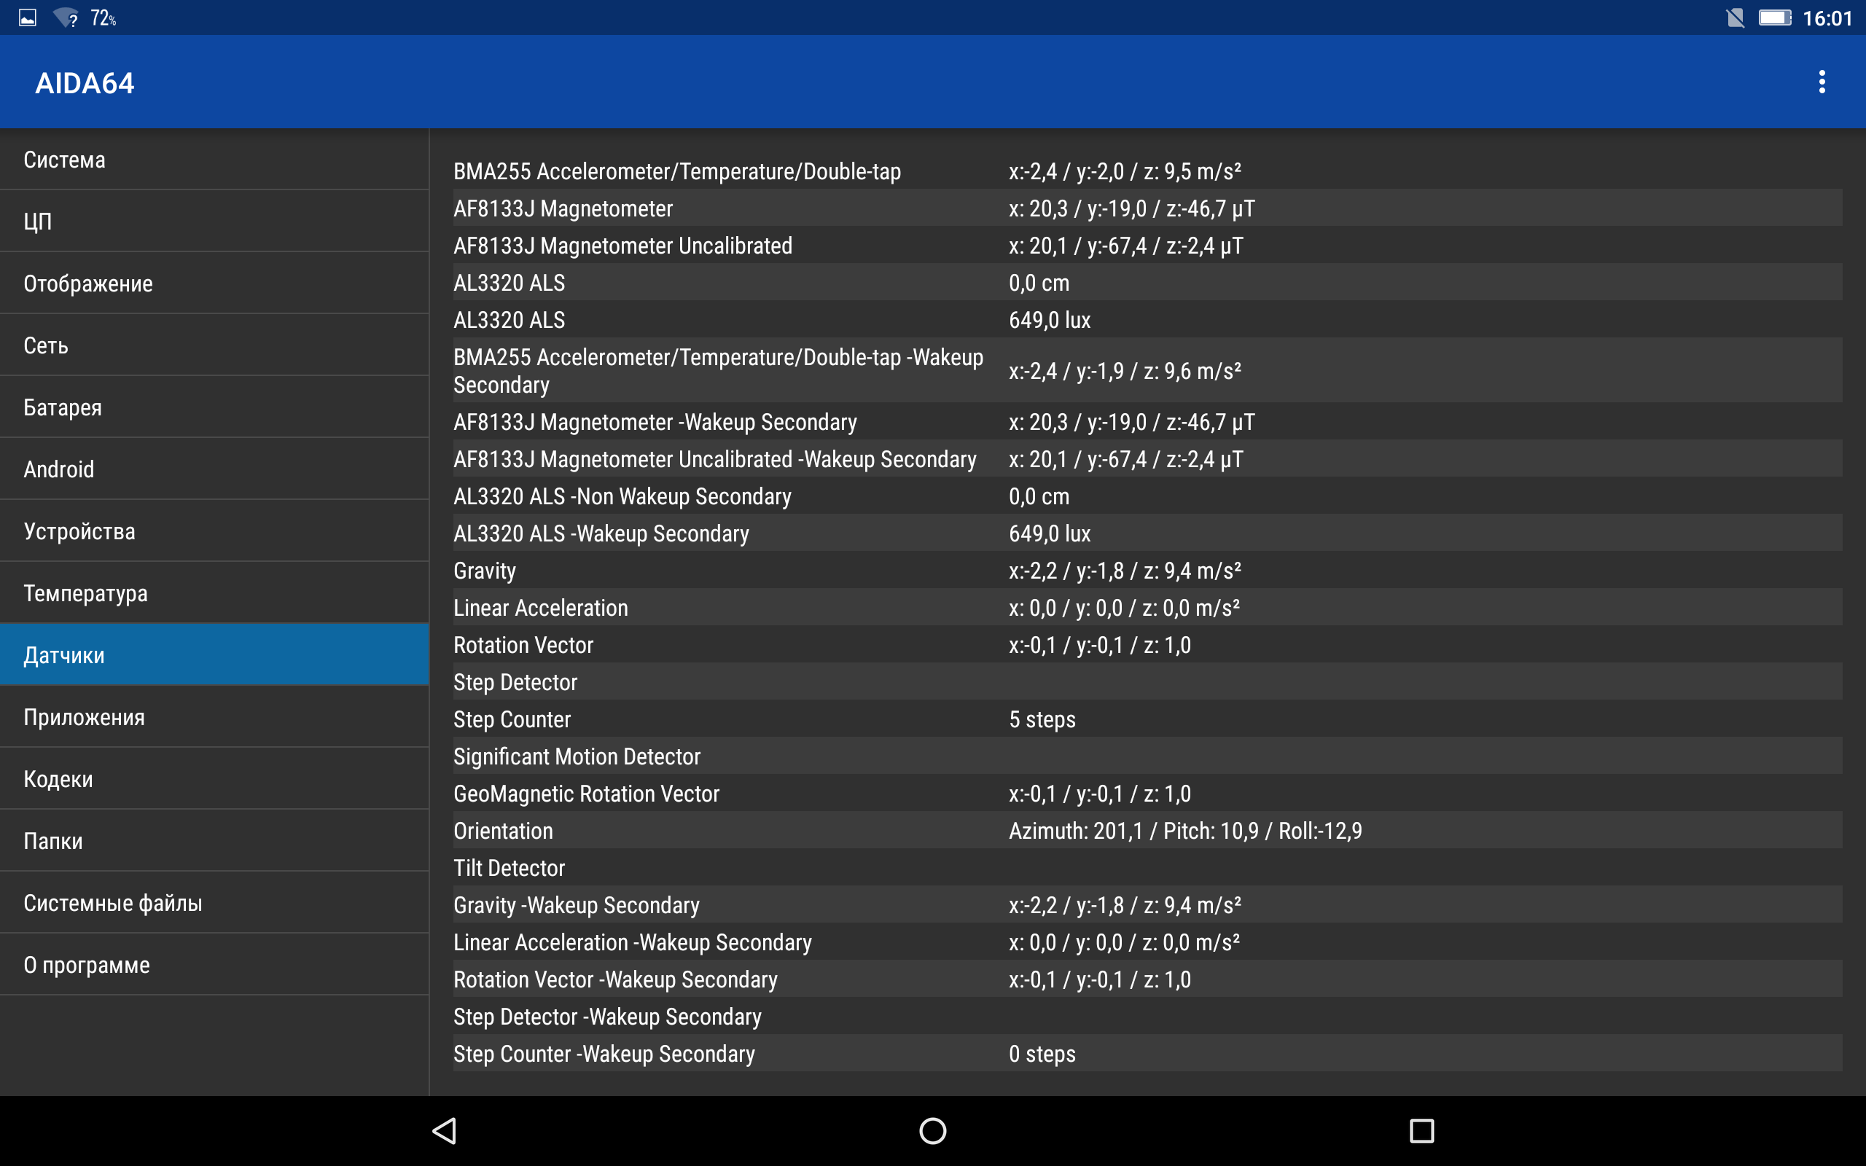Open the Батарея section

pyautogui.click(x=214, y=407)
